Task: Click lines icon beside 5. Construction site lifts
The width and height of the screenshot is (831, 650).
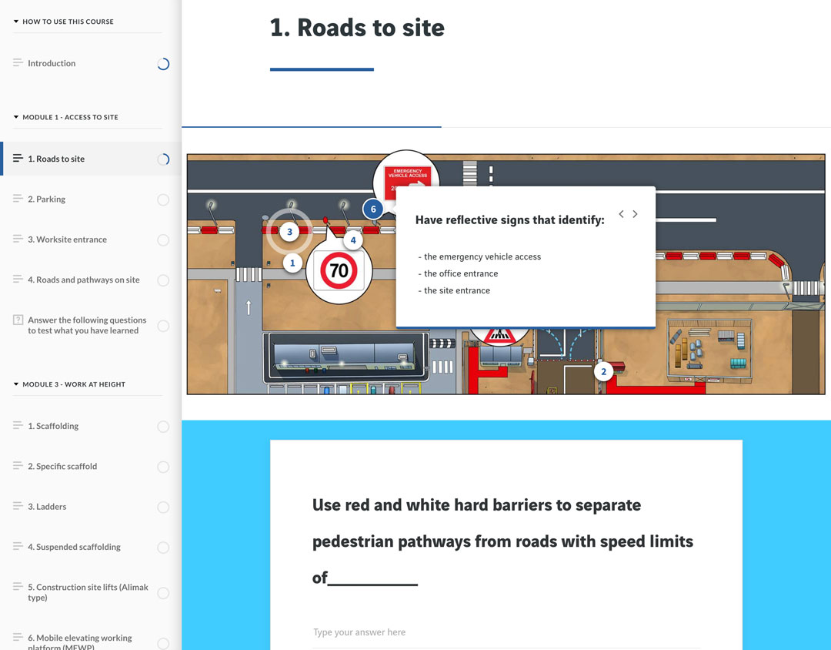Action: 18,586
